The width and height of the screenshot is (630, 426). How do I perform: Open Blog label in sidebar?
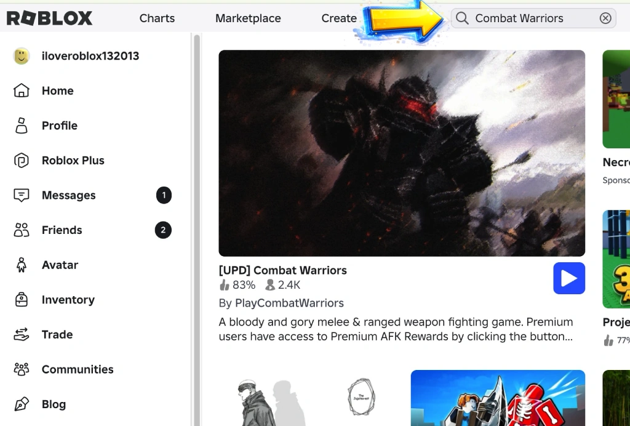click(x=54, y=404)
